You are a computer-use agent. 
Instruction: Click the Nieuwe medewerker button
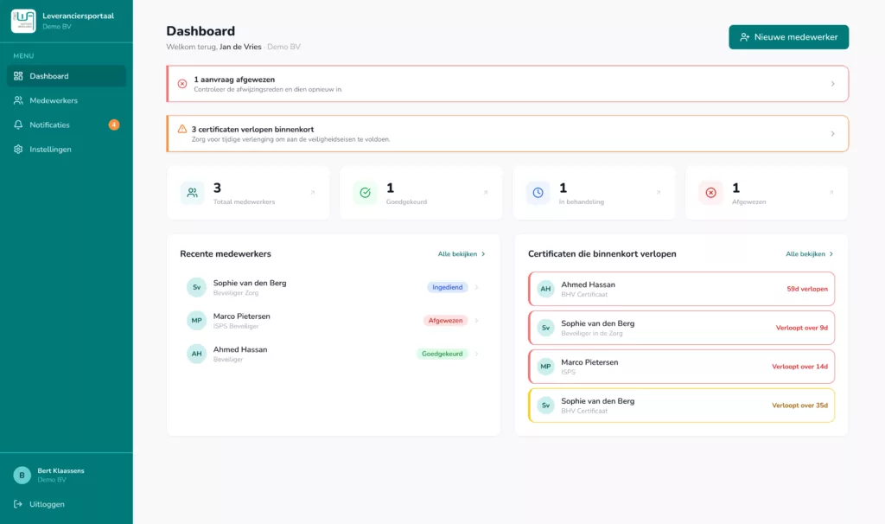point(788,36)
